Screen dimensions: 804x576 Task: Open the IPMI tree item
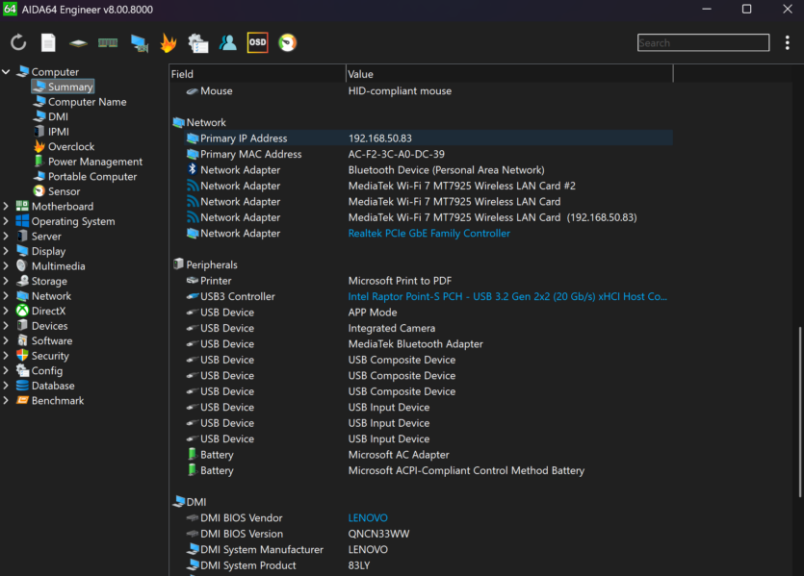coord(51,132)
